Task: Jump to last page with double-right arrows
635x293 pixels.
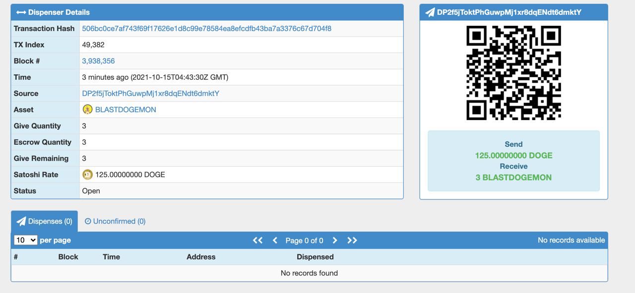Action: coord(352,240)
